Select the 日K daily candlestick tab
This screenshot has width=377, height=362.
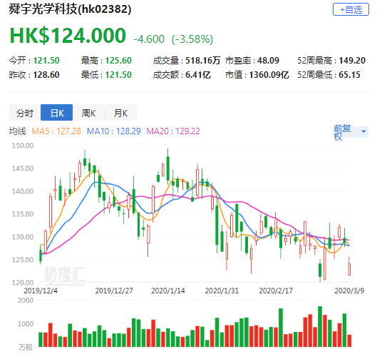pos(57,113)
